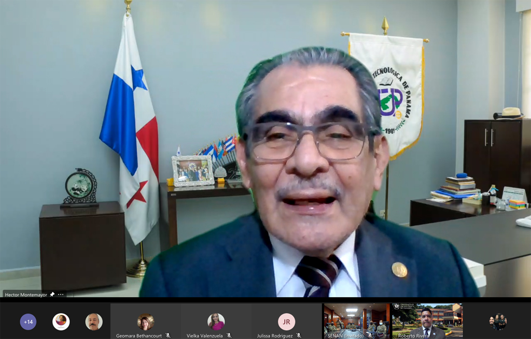This screenshot has width=531, height=339.
Task: Click the pin icon beside Hector Montemayor
Action: (52, 294)
